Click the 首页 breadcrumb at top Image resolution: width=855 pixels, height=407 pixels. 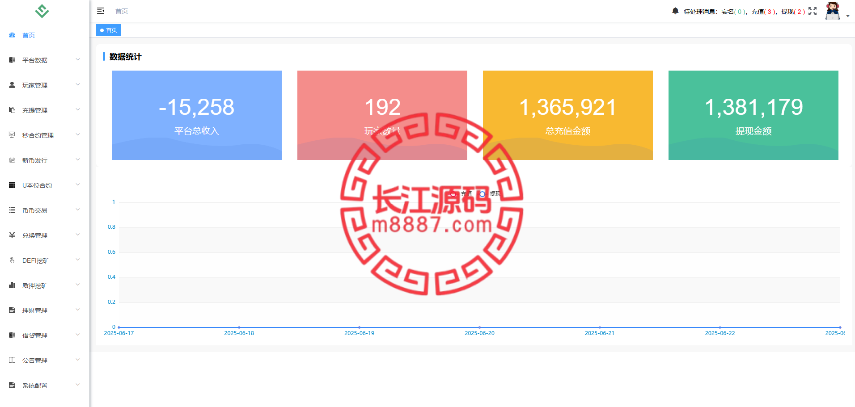point(122,11)
